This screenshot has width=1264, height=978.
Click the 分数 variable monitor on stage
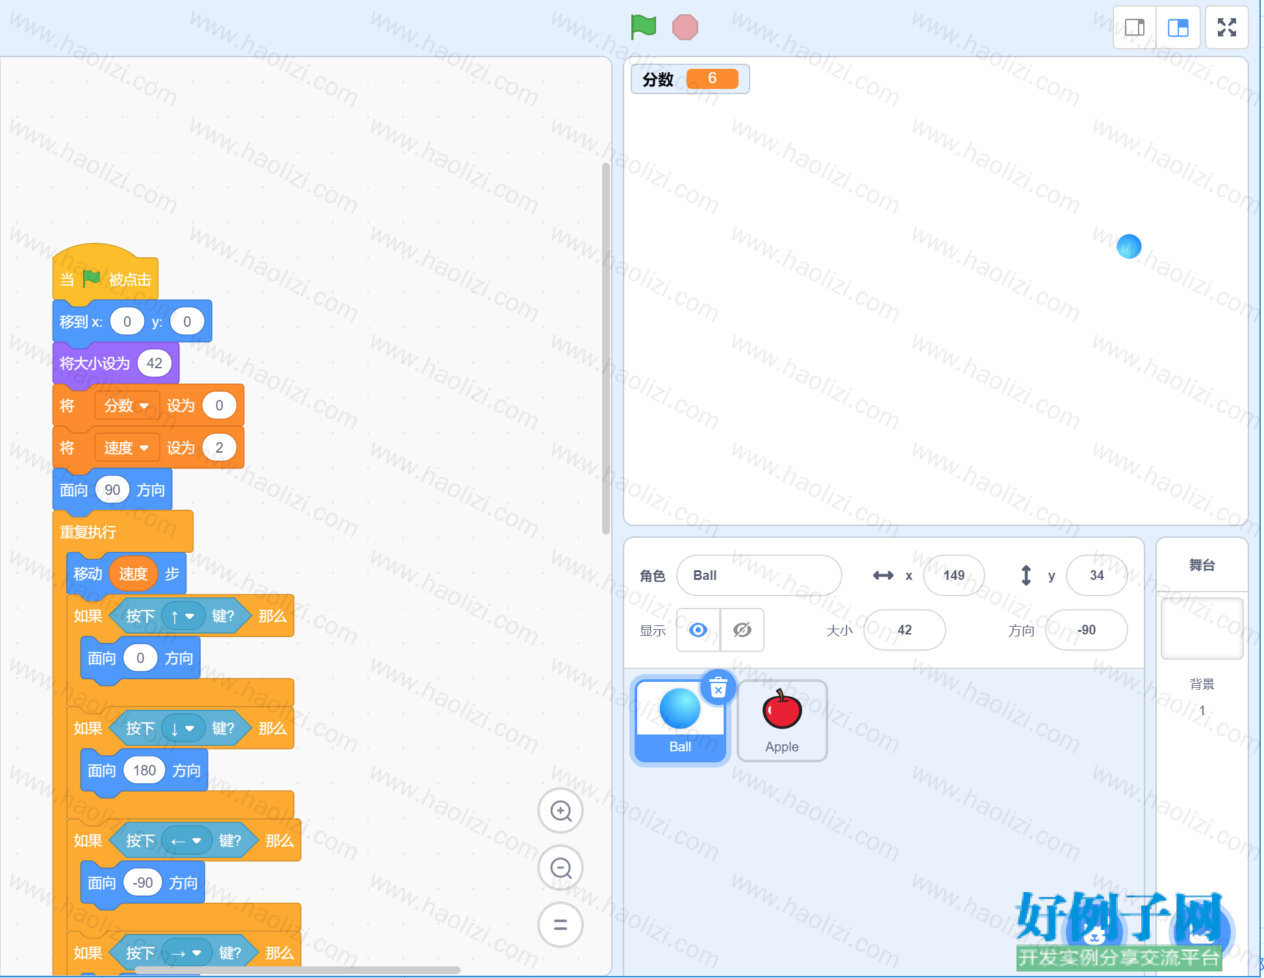(690, 79)
